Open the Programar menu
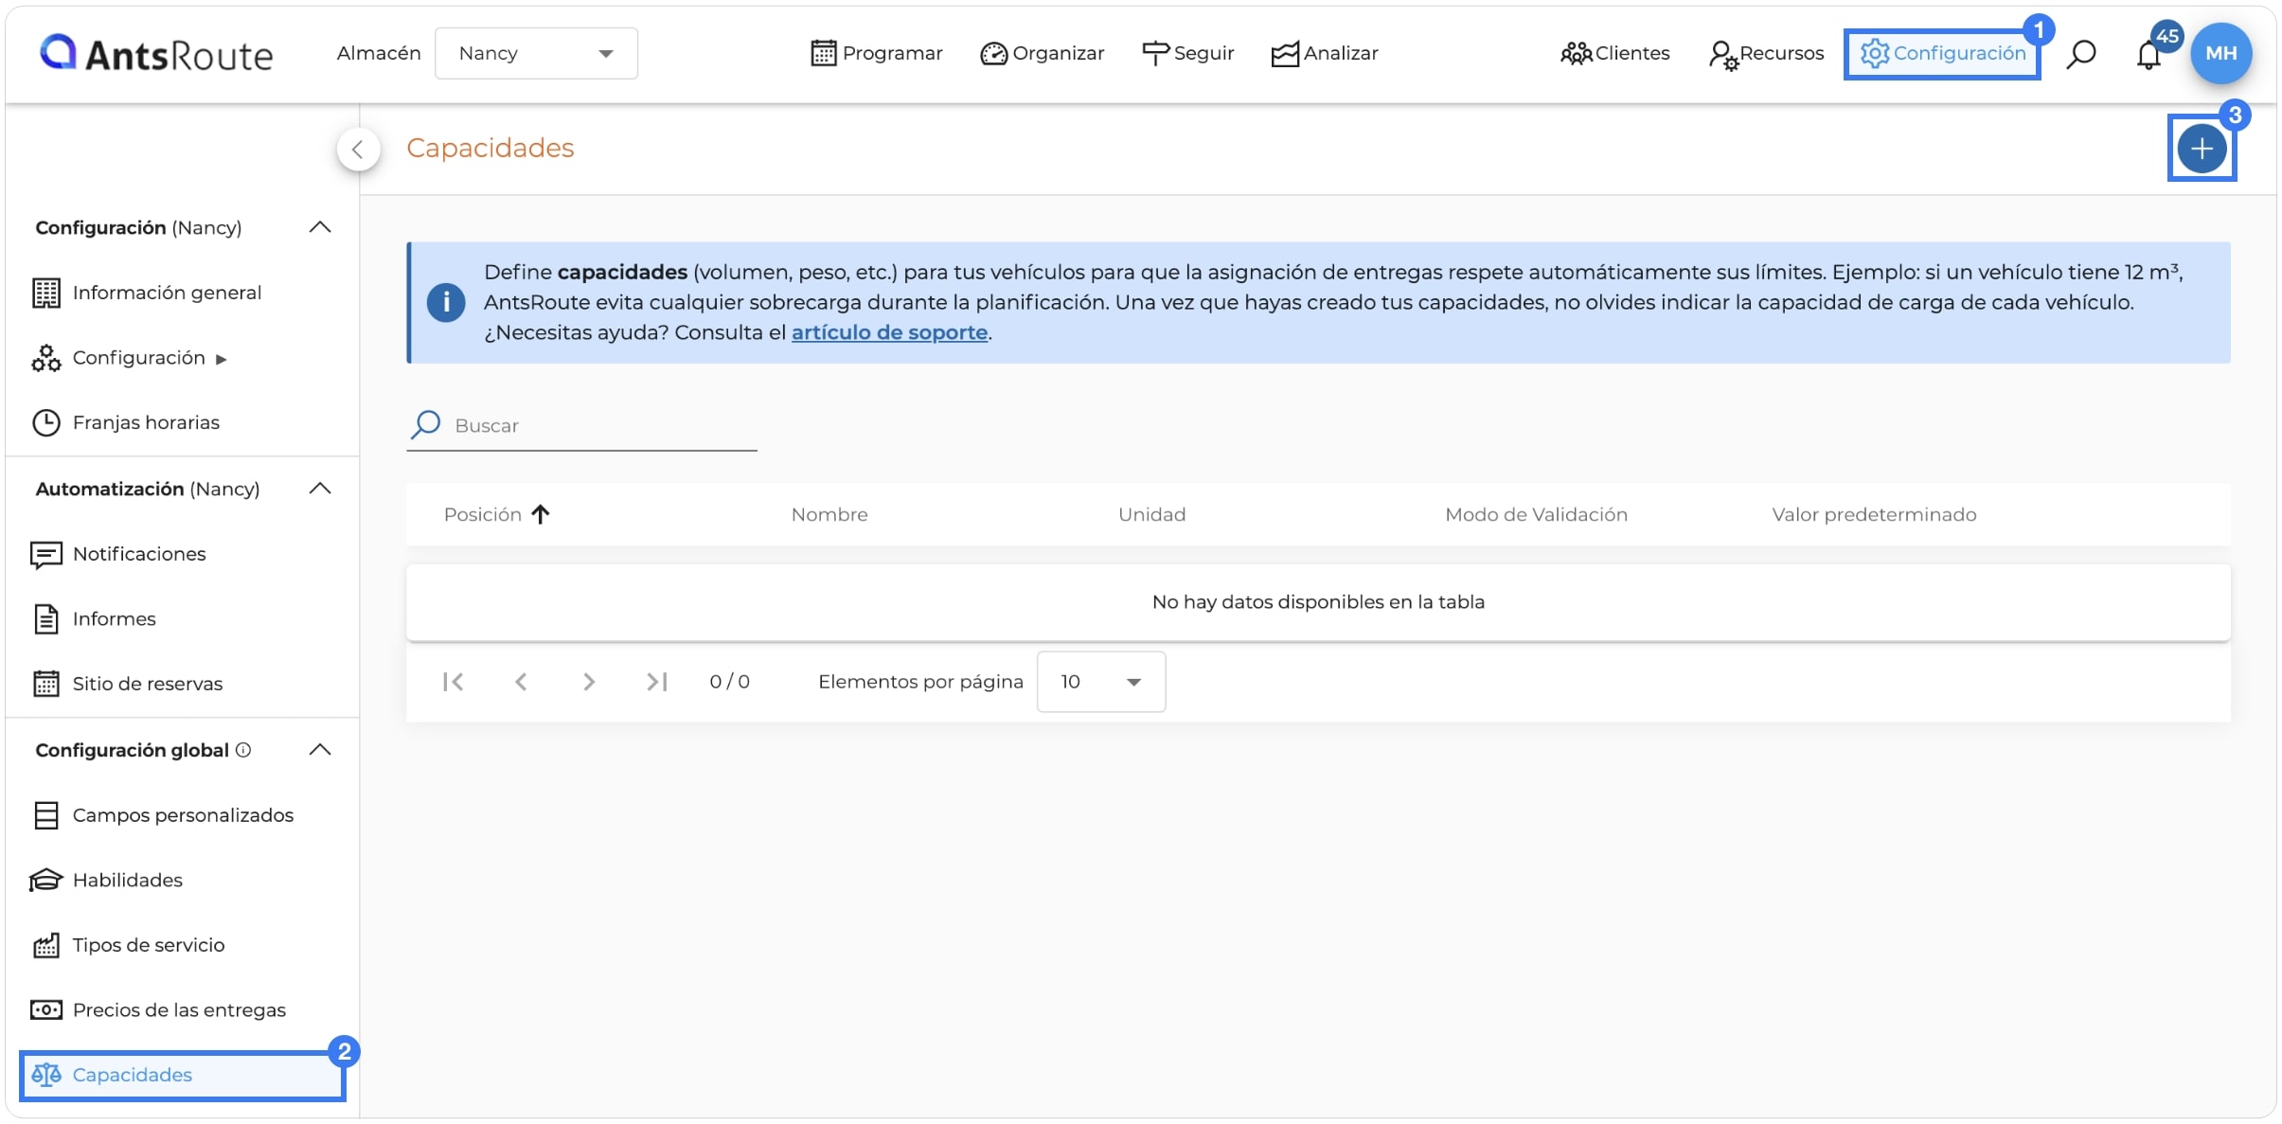 (x=877, y=53)
